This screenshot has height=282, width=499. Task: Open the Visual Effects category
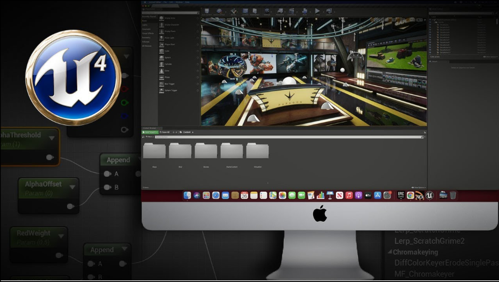point(148,34)
